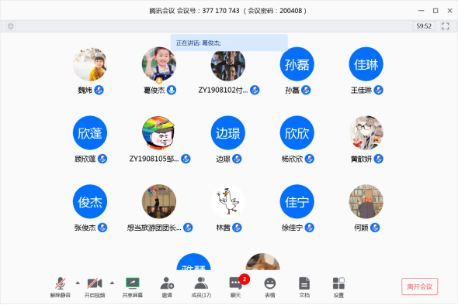This screenshot has width=458, height=305.
Task: Click the security shield icon
Action: pos(11,26)
